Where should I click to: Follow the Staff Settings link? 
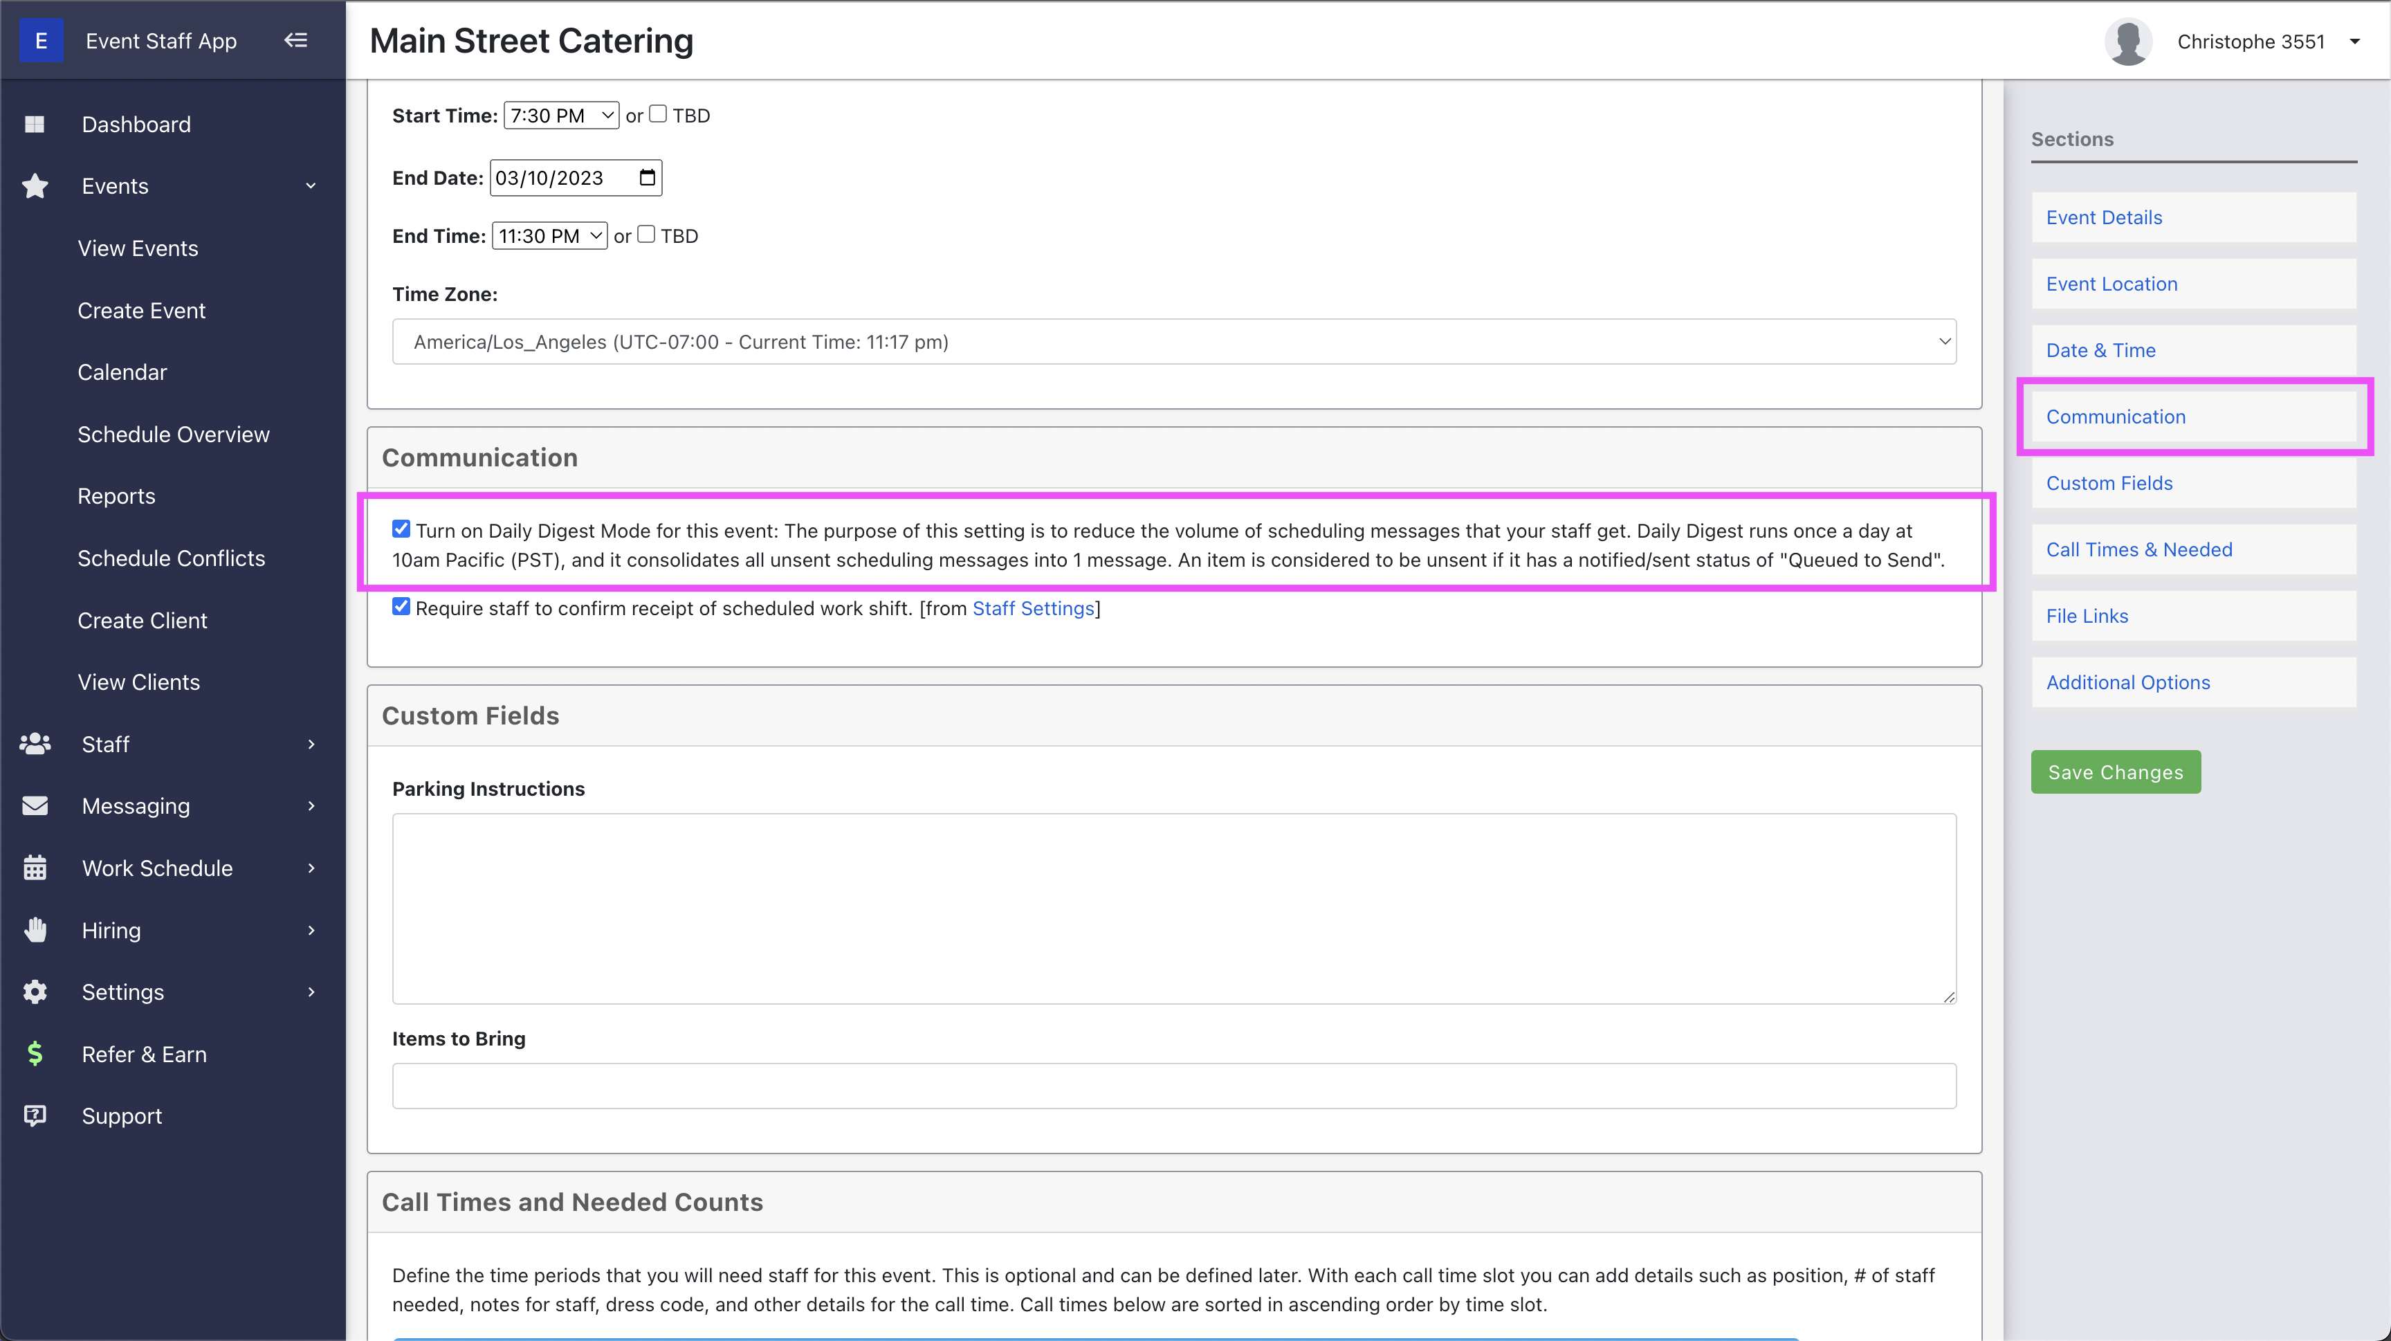click(1033, 608)
